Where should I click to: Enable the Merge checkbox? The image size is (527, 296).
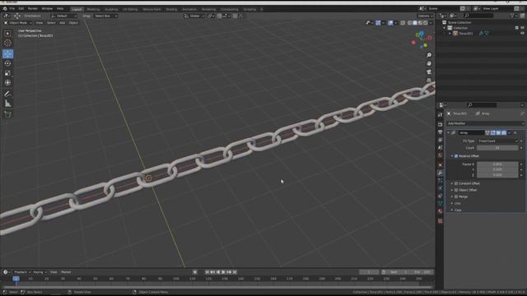tap(456, 197)
